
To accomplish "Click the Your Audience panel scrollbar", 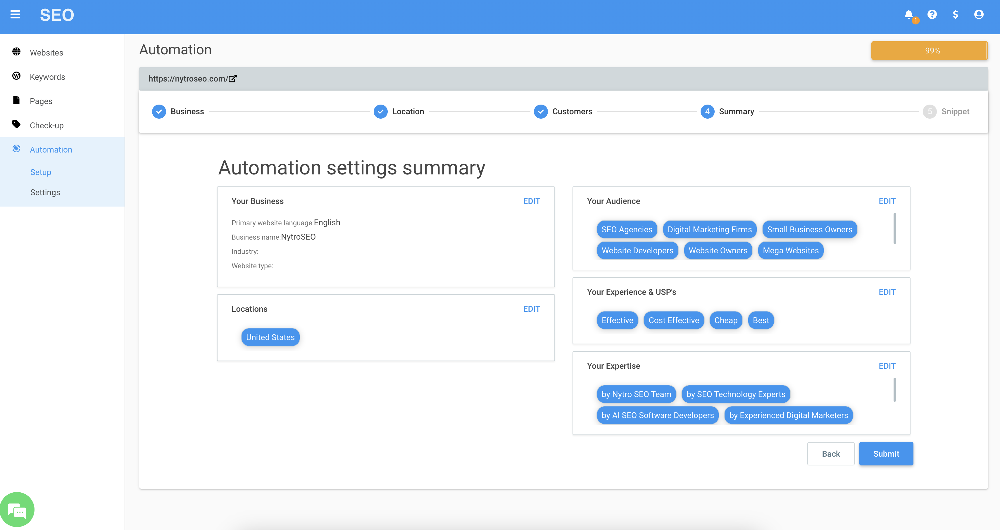I will pos(894,229).
